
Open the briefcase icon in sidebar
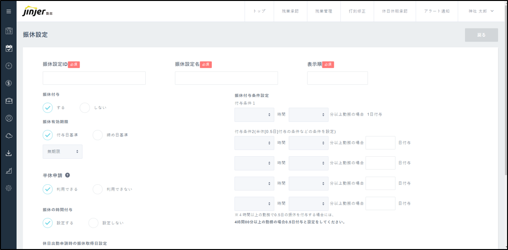point(9,101)
